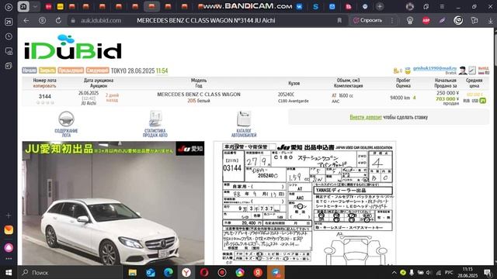The height and width of the screenshot is (279, 497).
Task: Open the user email account link
Action: tap(435, 68)
